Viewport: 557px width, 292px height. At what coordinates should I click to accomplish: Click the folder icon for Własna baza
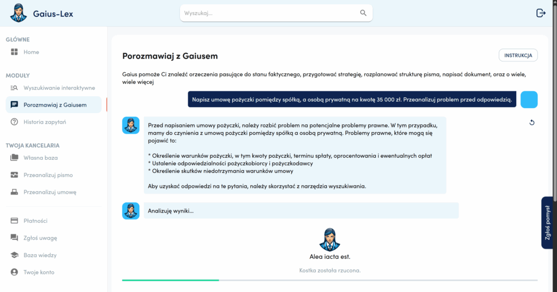pyautogui.click(x=14, y=158)
